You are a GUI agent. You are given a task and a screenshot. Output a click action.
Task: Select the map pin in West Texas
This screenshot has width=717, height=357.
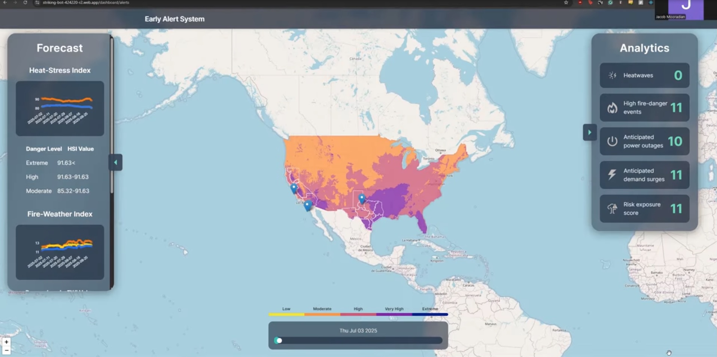point(362,198)
